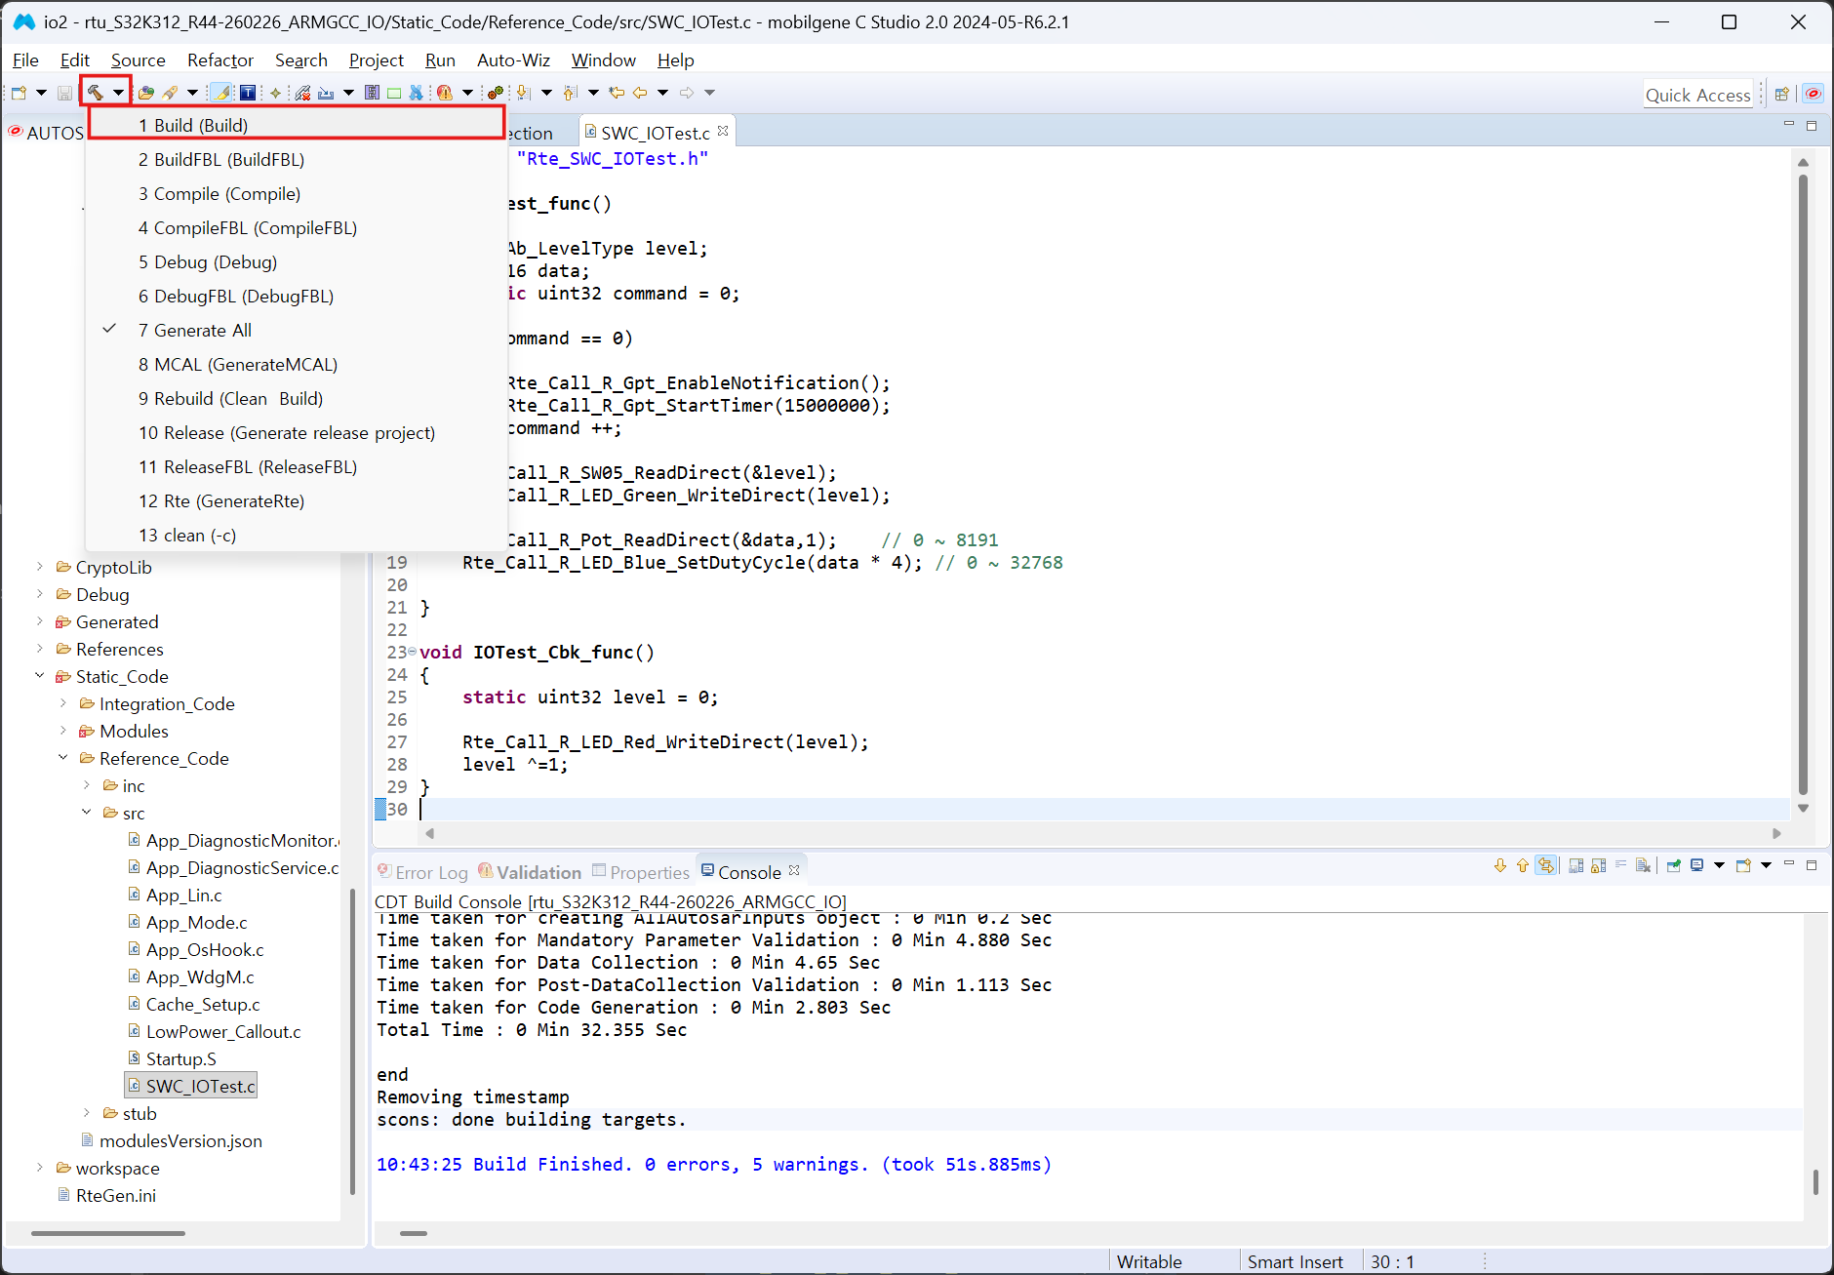Expand the stub folder

87,1113
